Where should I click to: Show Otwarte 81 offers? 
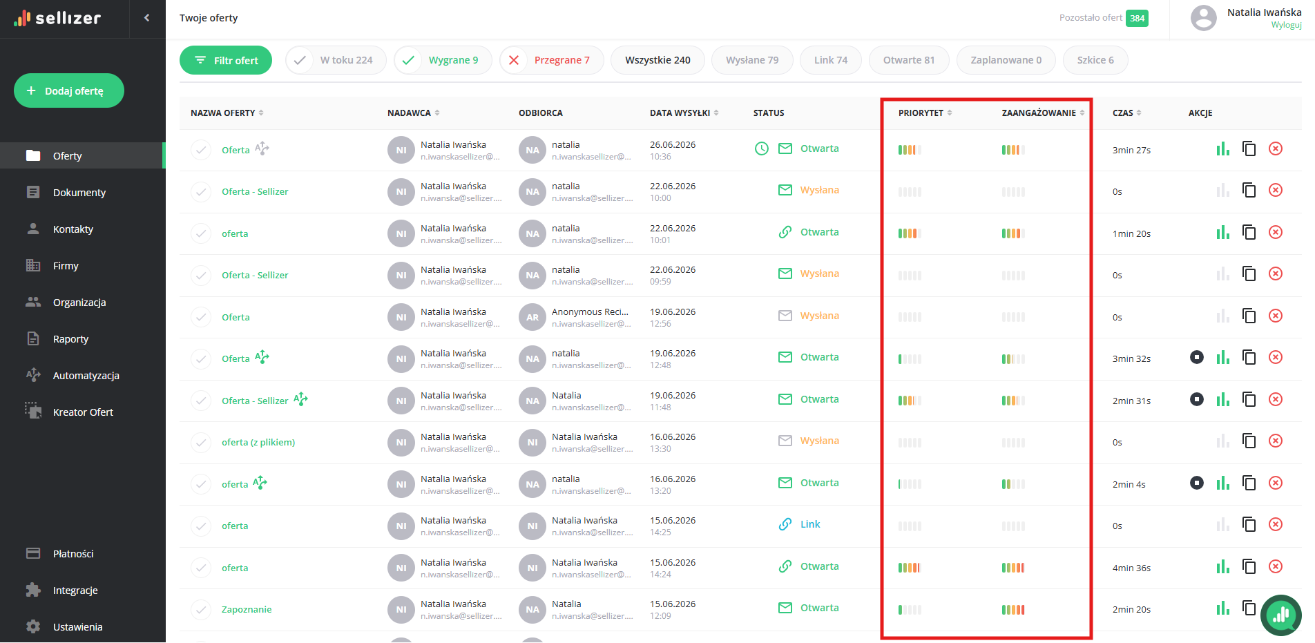click(909, 60)
